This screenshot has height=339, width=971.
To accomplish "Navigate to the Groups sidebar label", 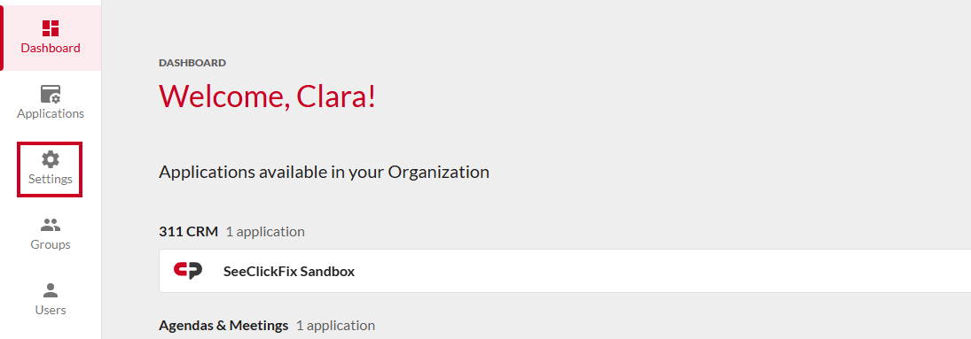I will click(x=51, y=244).
